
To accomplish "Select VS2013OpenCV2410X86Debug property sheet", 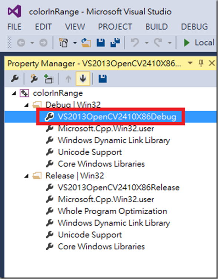I will pyautogui.click(x=117, y=117).
